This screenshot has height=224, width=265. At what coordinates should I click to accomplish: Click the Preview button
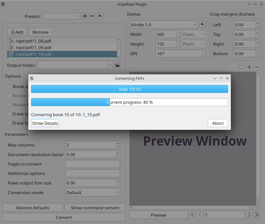tap(158, 215)
